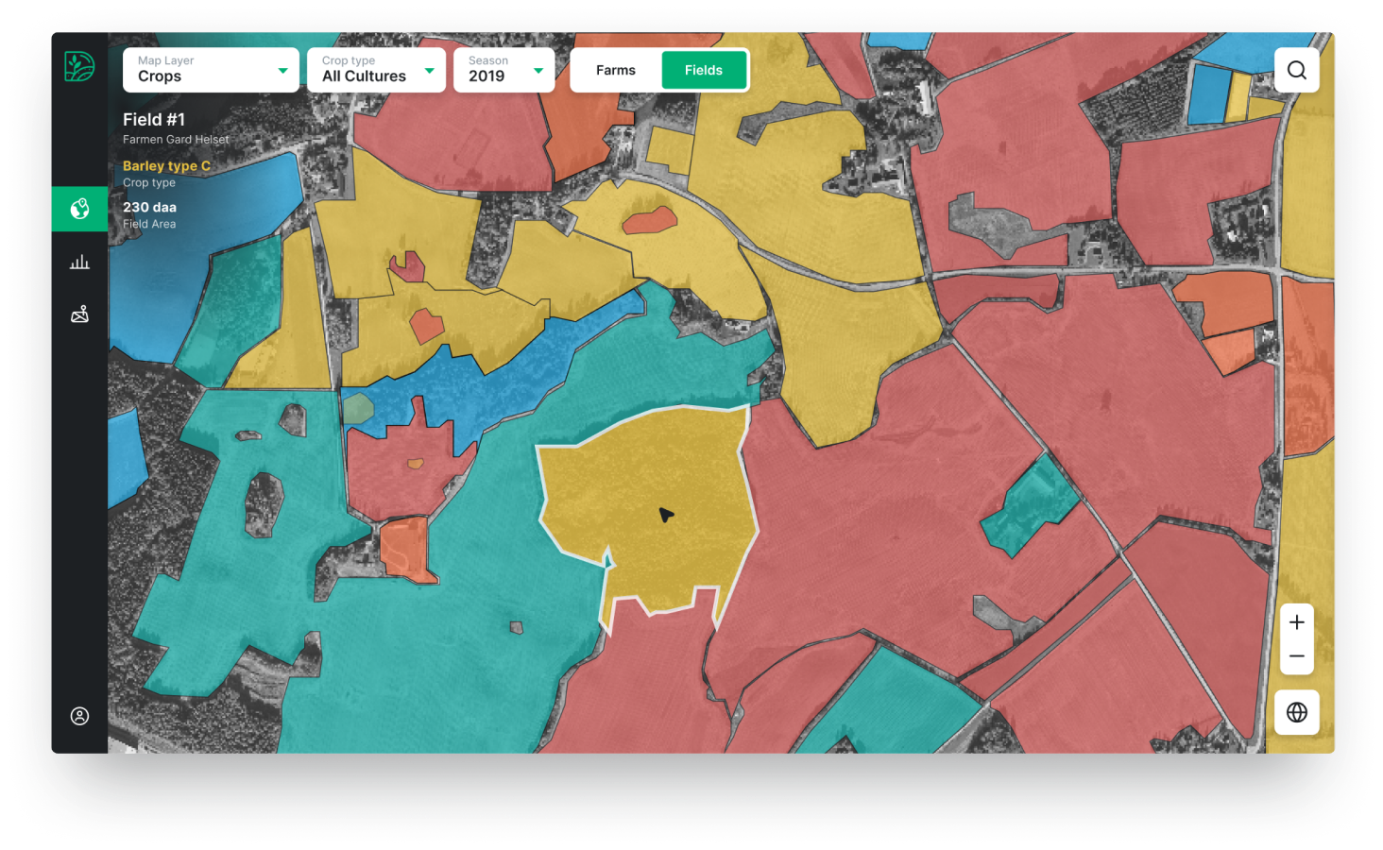Viewport: 1383px width, 850px height.
Task: Click the search magnifier icon
Action: 1296,70
